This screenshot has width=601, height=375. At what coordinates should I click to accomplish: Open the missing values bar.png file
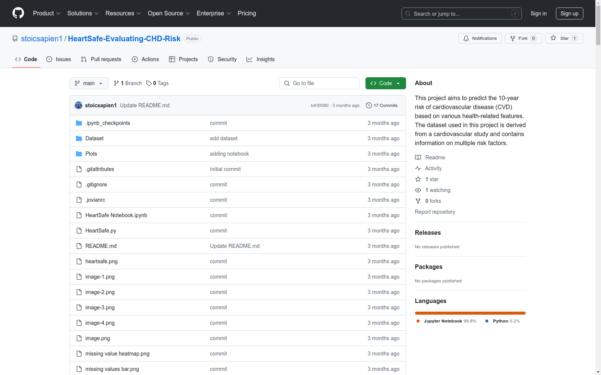(112, 369)
